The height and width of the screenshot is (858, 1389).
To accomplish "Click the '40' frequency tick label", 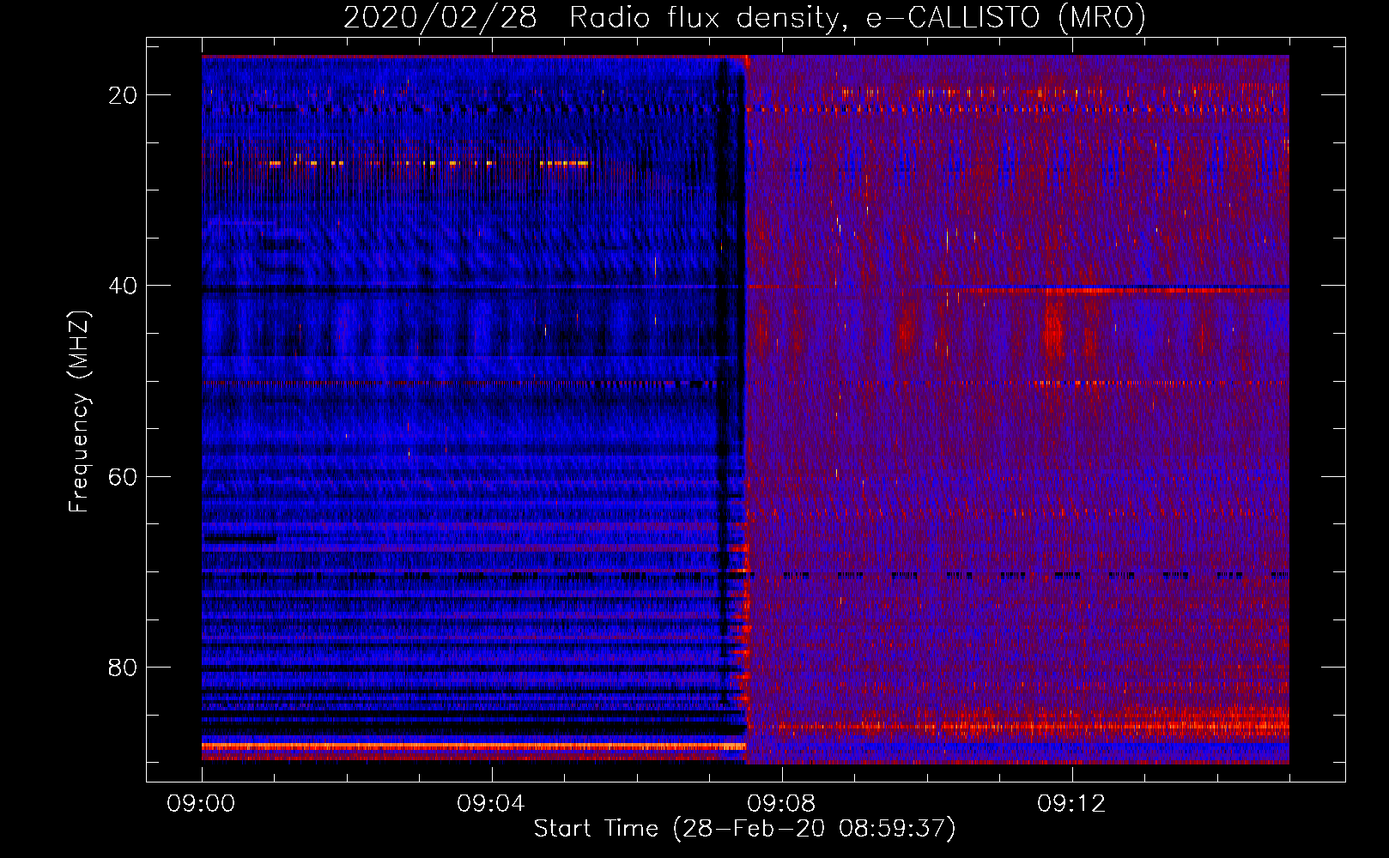I will [x=123, y=286].
